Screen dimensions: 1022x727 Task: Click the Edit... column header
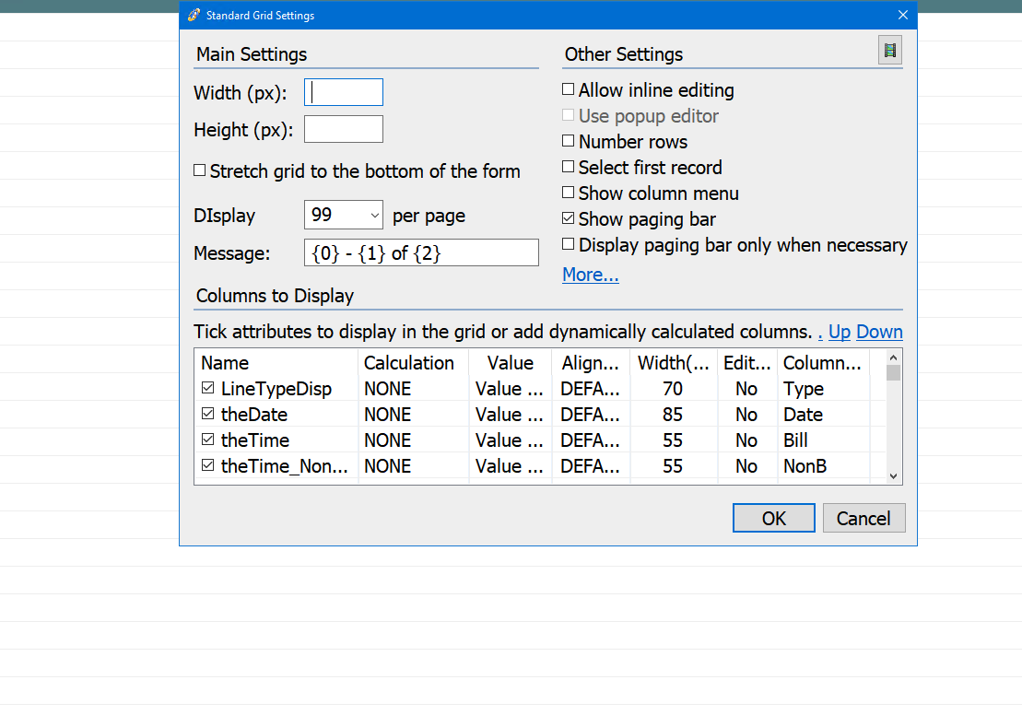pos(747,363)
